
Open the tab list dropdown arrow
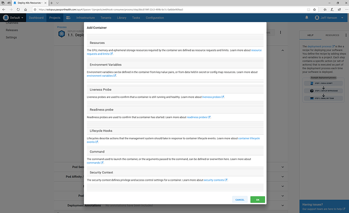(x=57, y=3)
